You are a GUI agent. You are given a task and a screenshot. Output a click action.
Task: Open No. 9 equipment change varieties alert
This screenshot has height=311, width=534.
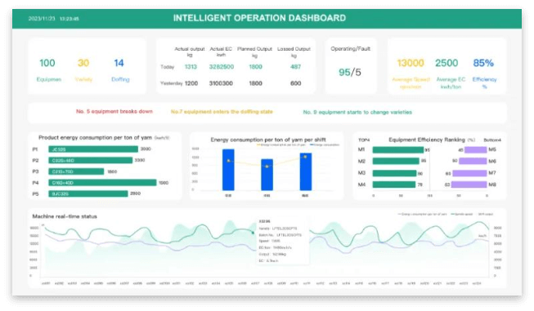tap(357, 112)
